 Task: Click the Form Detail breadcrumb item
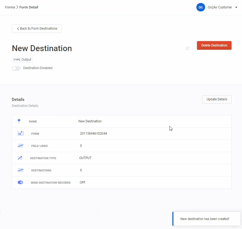coord(29,7)
